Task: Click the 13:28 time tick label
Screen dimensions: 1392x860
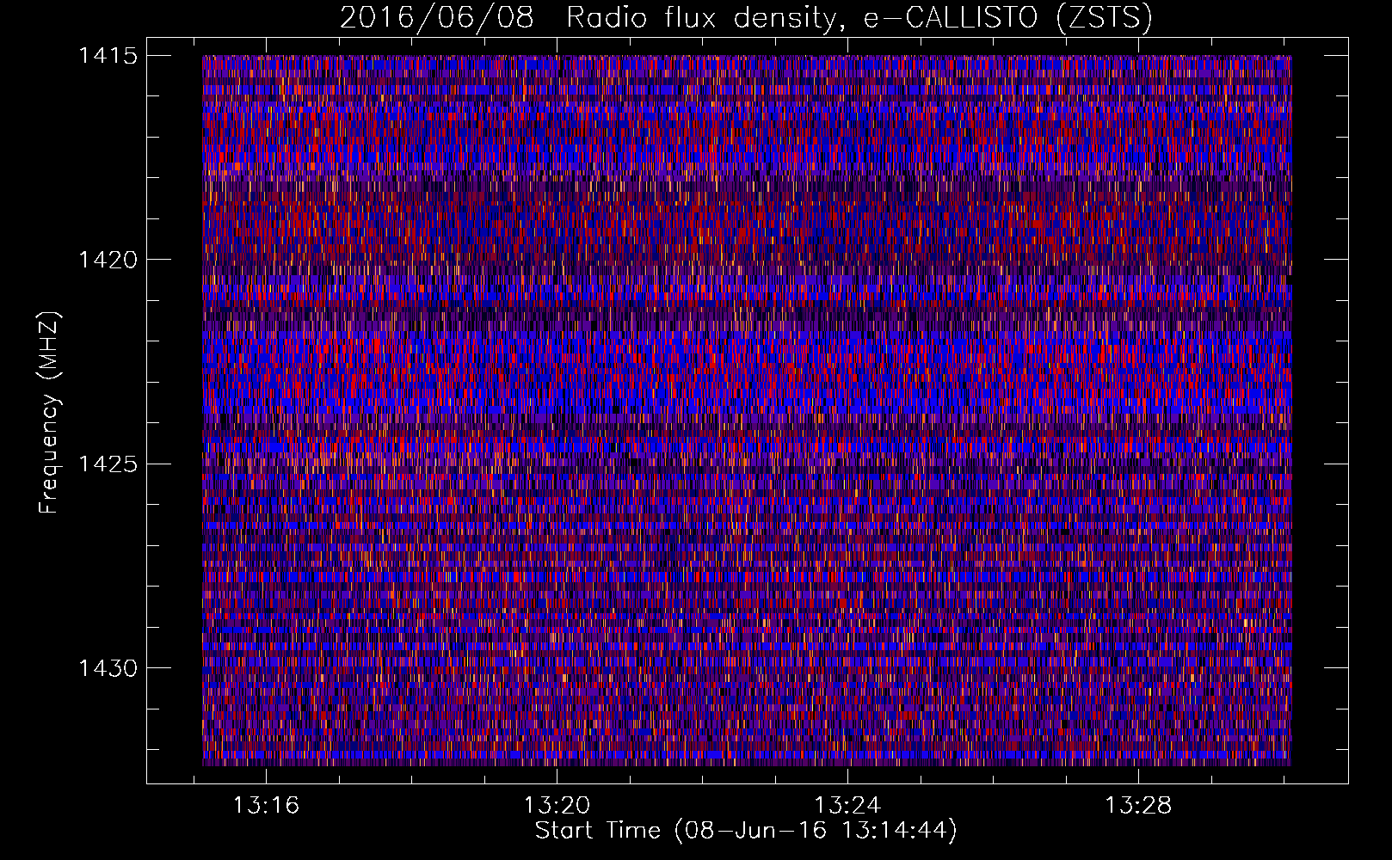Action: pos(1138,806)
